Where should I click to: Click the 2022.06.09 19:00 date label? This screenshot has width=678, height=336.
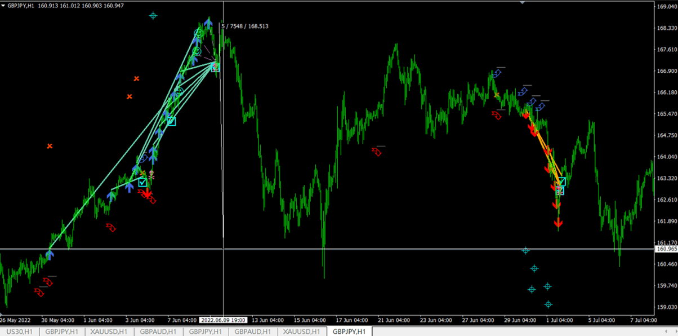(223, 320)
